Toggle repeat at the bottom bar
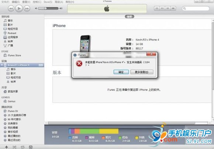 [x=23, y=147]
